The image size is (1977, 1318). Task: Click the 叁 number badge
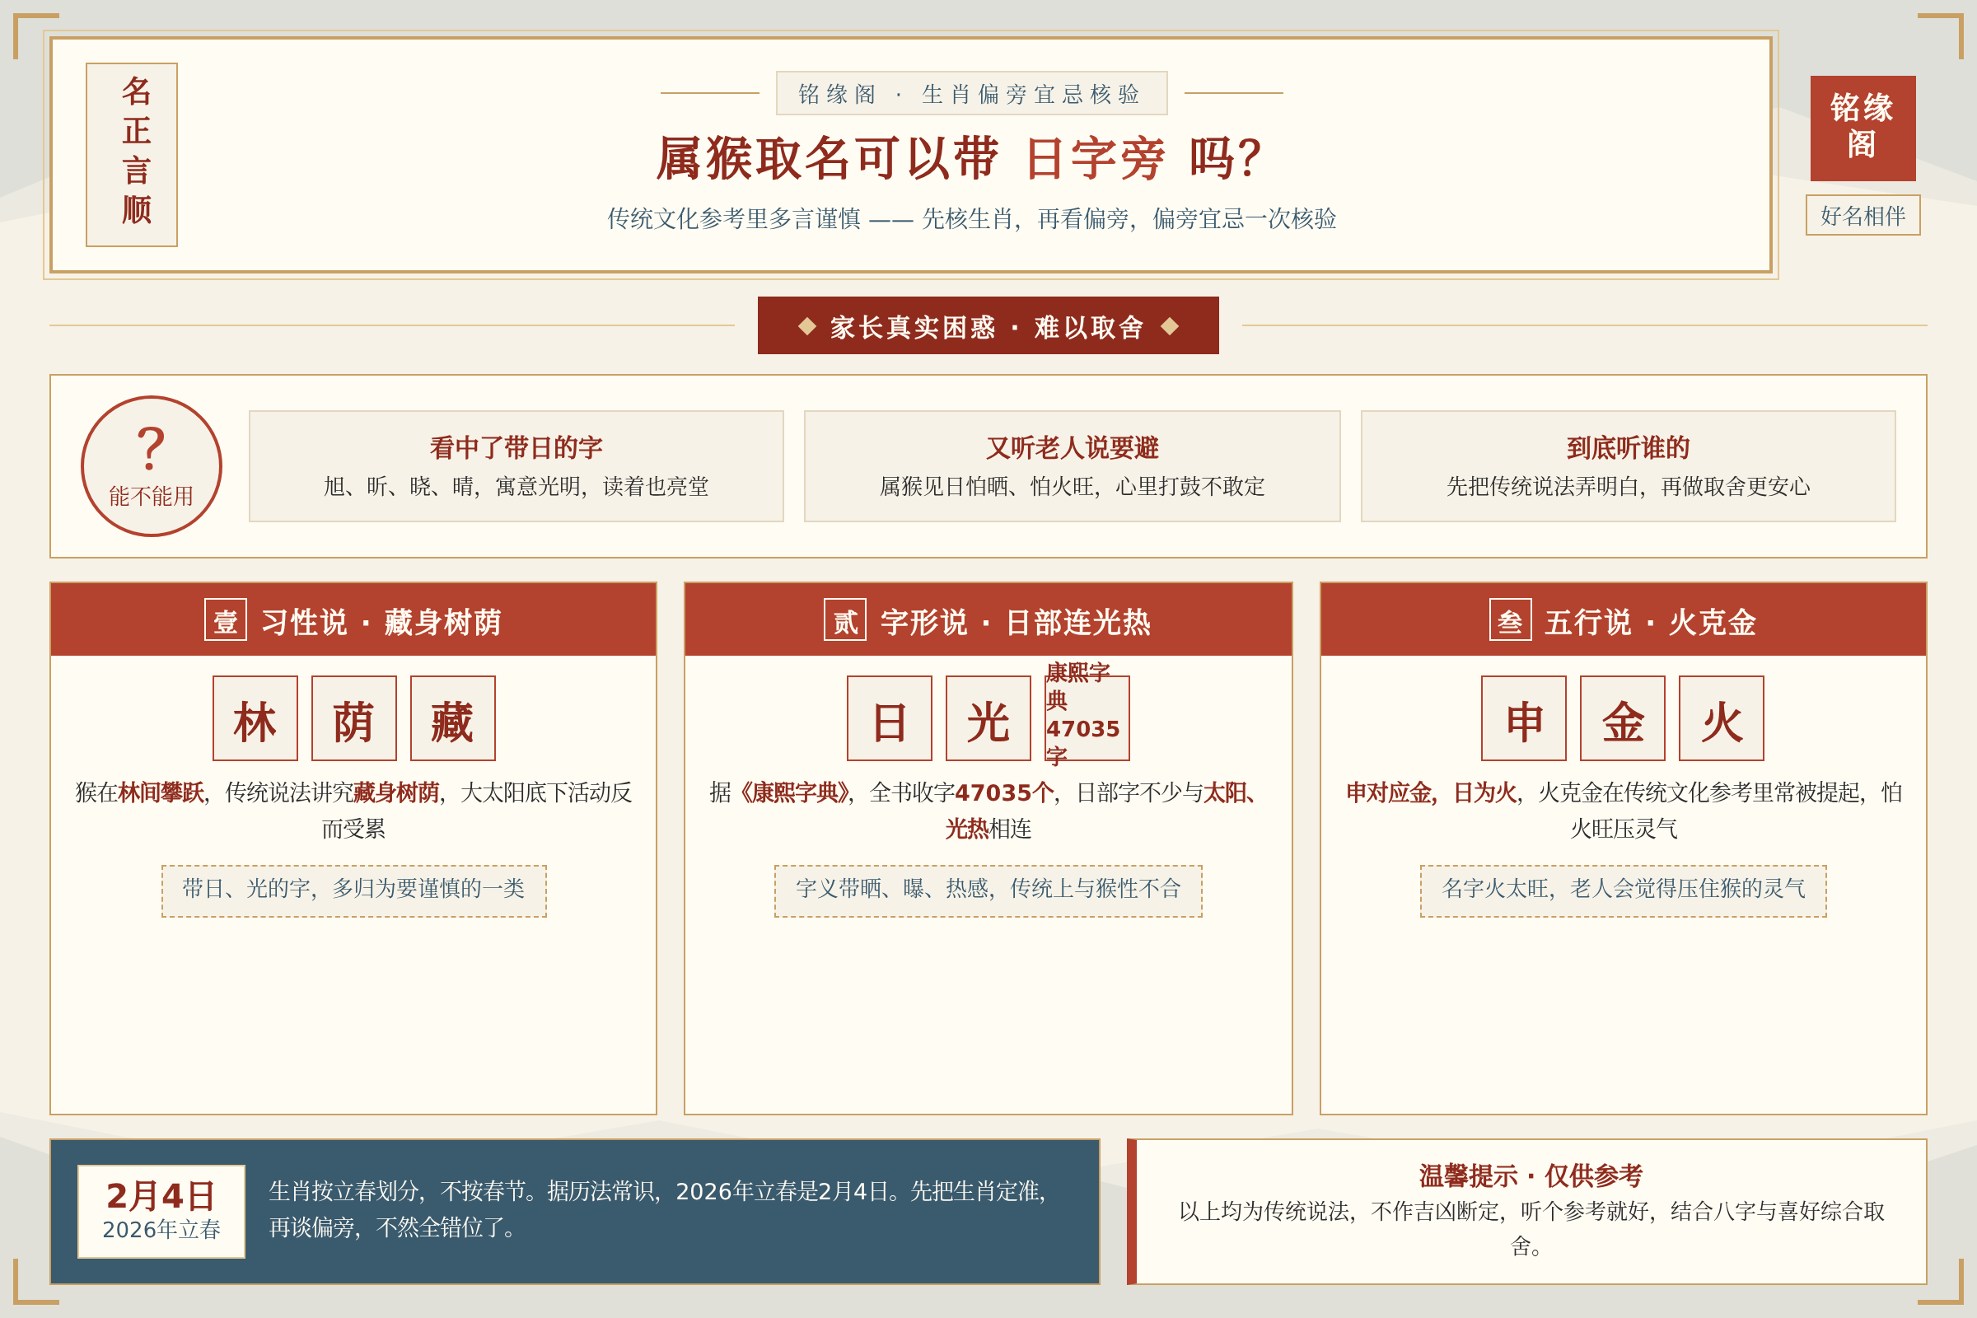[1511, 619]
